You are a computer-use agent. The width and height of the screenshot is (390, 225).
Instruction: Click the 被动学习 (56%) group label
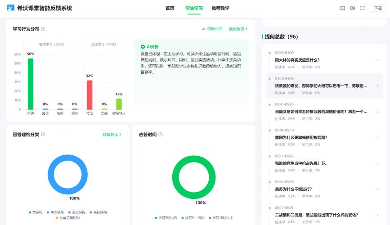coord(51,44)
